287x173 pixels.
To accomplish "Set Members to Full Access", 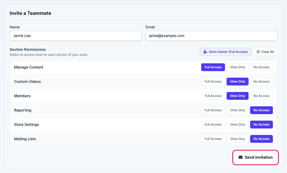I will (x=213, y=96).
